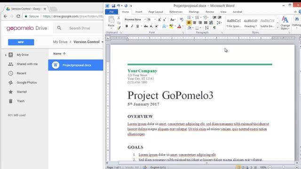Screen dimensions: 301x169
Task: Open Change Case dropdown
Action: click(173, 20)
